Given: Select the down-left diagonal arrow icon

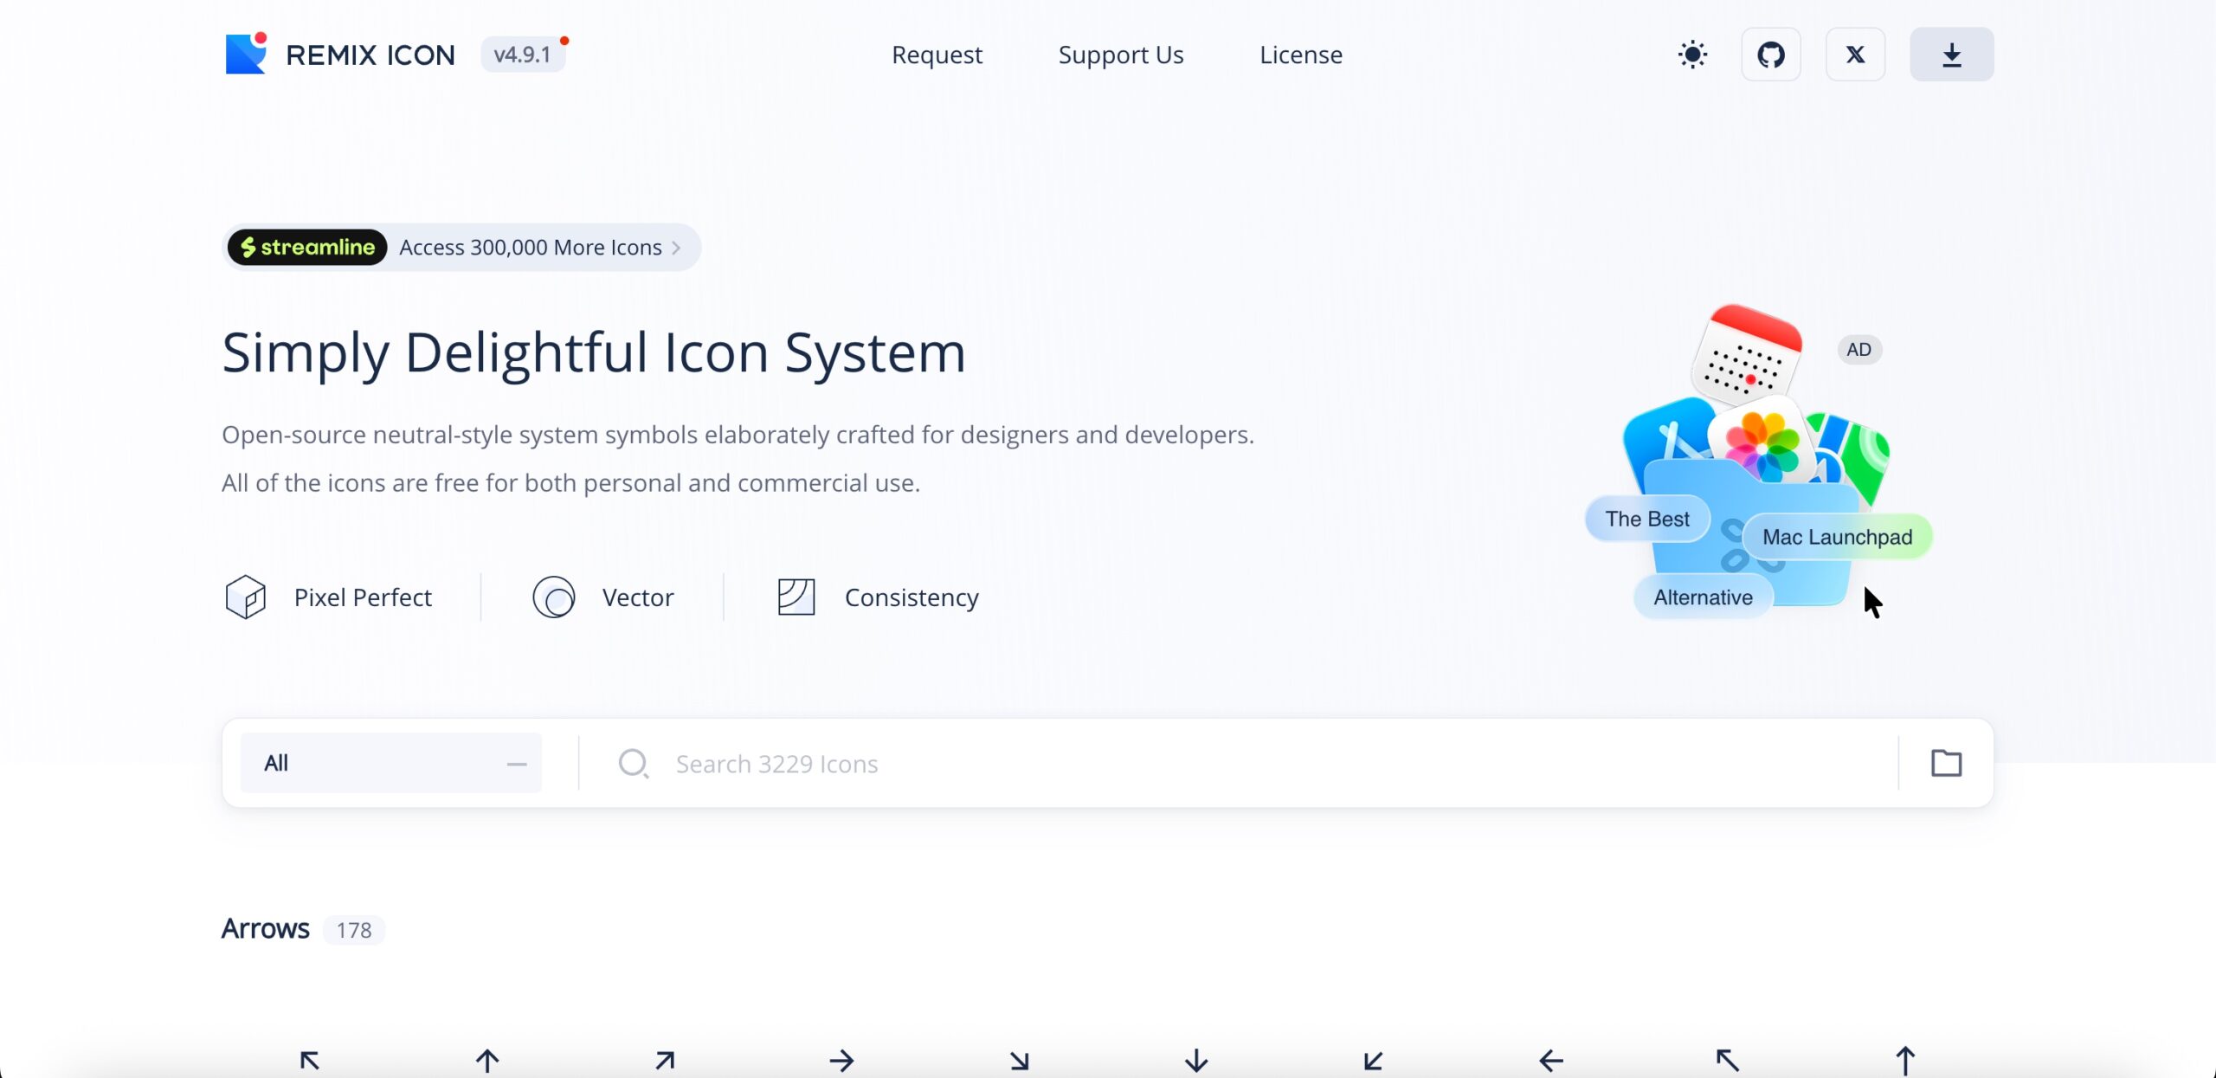Looking at the screenshot, I should tap(1374, 1060).
